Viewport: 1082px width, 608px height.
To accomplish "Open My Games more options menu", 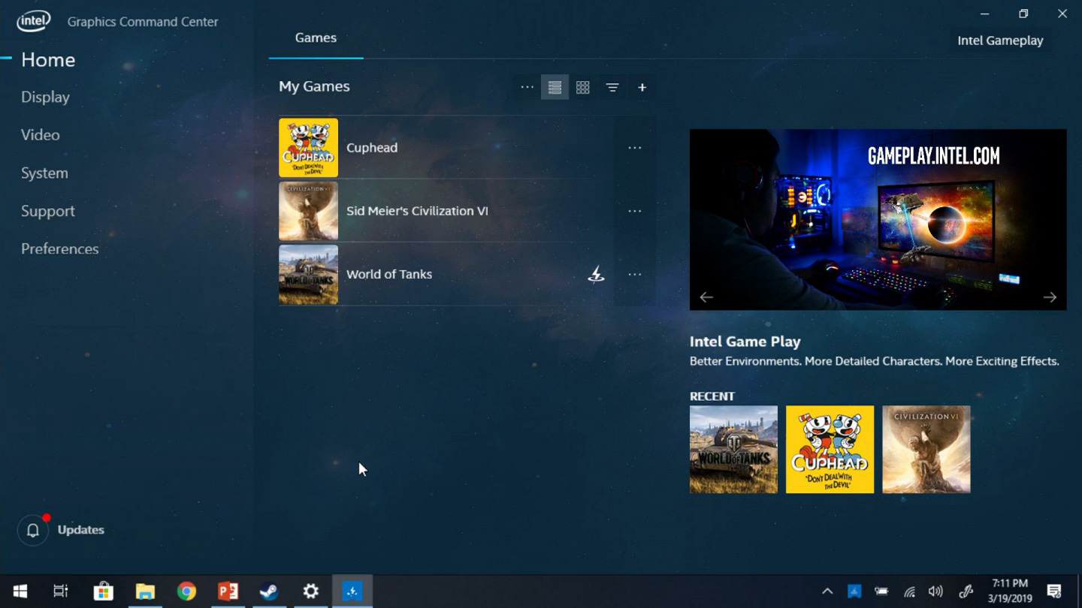I will (527, 88).
